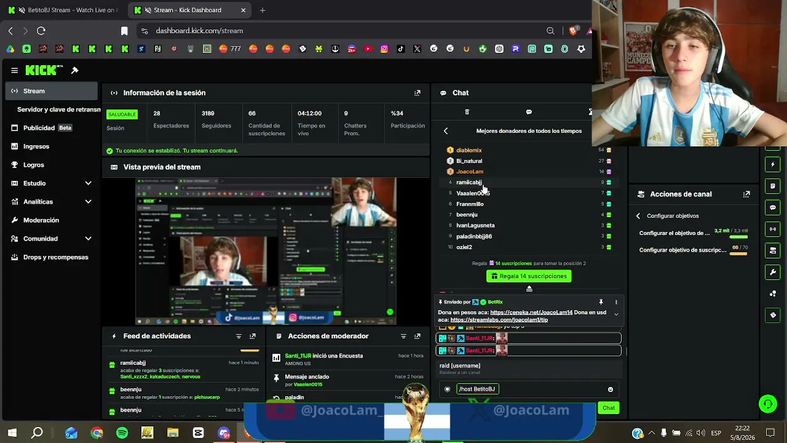Select Stream in the sidebar
Image resolution: width=787 pixels, height=443 pixels.
52,91
